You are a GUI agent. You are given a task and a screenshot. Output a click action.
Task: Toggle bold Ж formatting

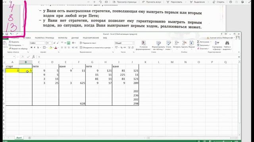(x=31, y=47)
